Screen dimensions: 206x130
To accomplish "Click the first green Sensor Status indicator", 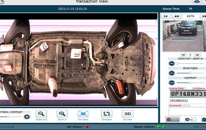I will coord(159,127).
